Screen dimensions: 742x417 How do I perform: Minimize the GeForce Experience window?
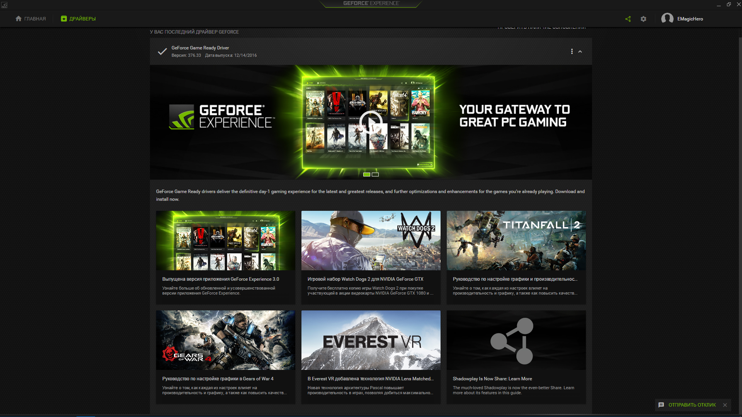[719, 5]
